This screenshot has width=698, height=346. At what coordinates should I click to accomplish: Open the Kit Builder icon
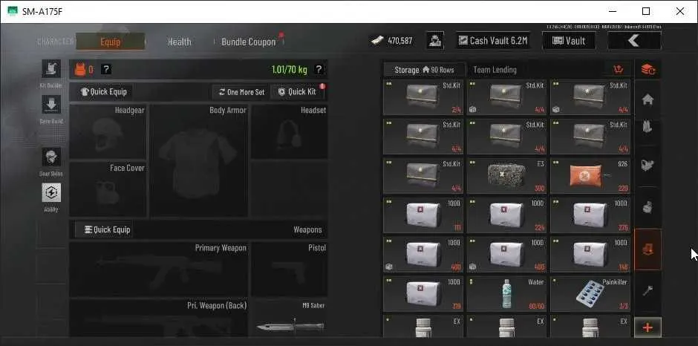pyautogui.click(x=51, y=68)
